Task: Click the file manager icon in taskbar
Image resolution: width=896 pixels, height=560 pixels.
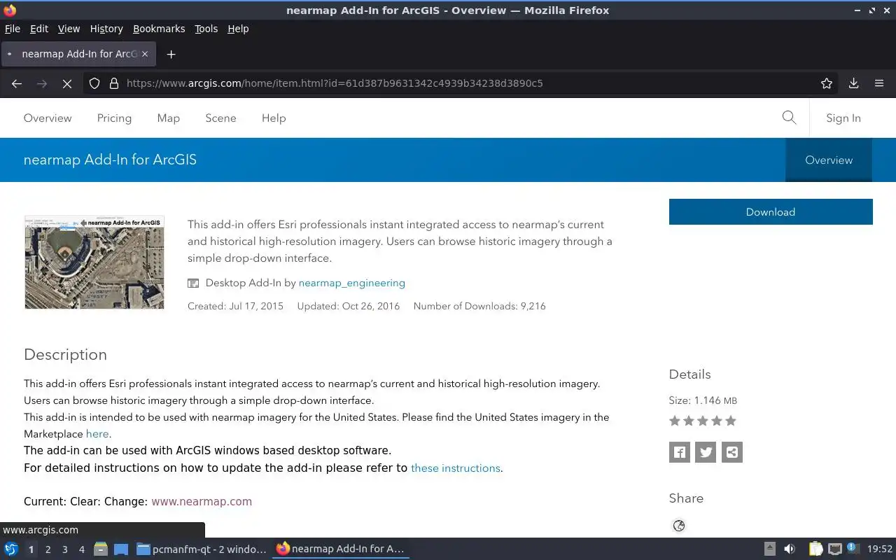Action: tap(101, 549)
